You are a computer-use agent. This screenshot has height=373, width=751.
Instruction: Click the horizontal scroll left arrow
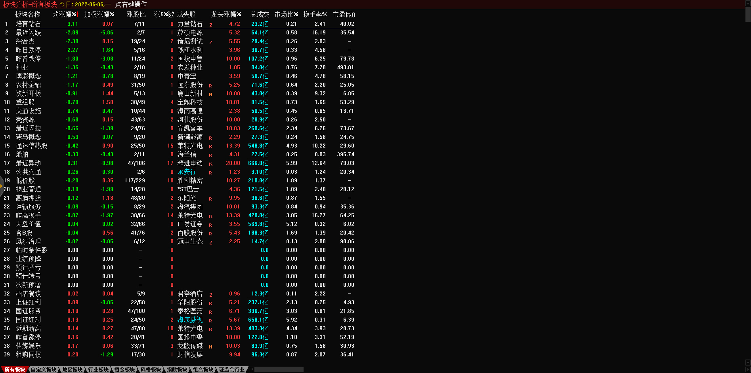pos(252,369)
